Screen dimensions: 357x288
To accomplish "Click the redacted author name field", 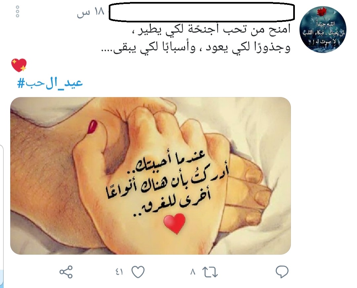I will tap(202, 12).
